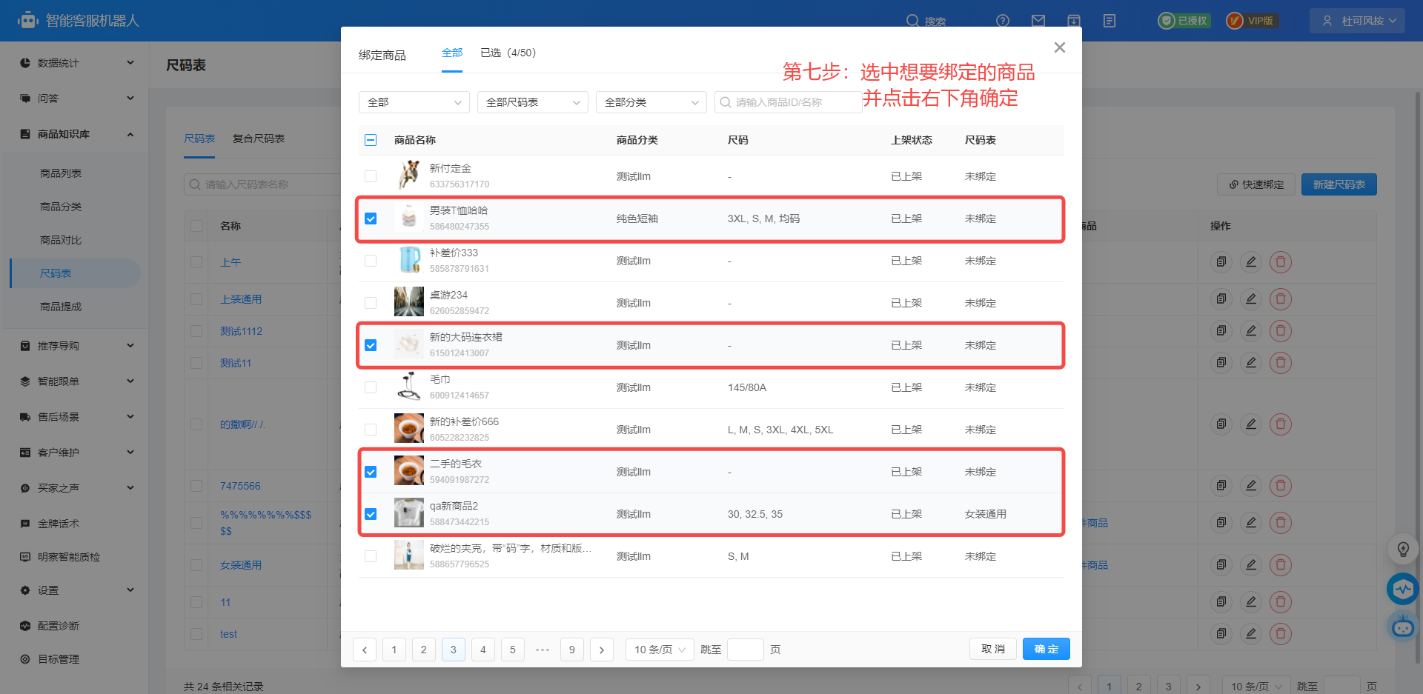Check the 桌游234 product checkbox
The width and height of the screenshot is (1423, 694).
click(x=371, y=303)
